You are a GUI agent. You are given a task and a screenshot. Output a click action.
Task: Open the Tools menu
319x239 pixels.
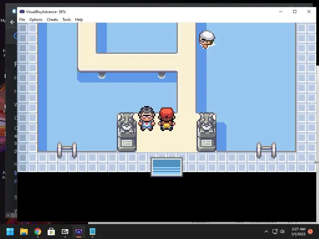coord(67,20)
